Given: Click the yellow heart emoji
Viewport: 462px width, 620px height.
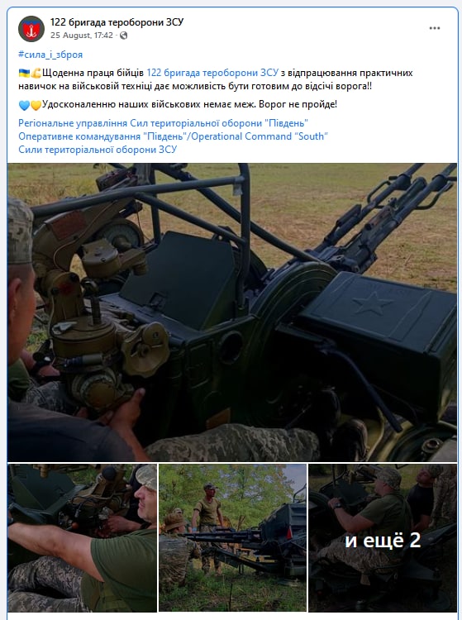Looking at the screenshot, I should [x=36, y=105].
